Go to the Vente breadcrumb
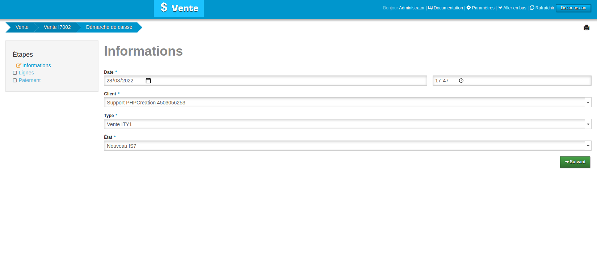The image size is (597, 263). point(22,27)
